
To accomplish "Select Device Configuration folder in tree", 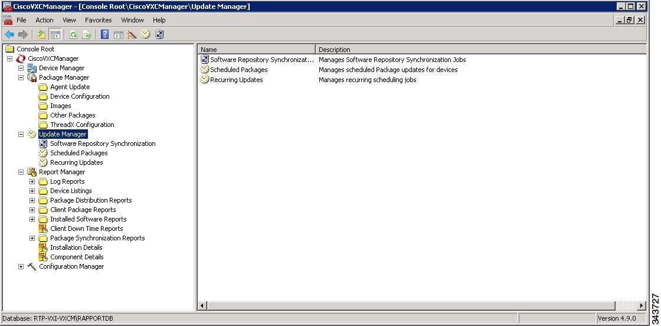I will (80, 96).
